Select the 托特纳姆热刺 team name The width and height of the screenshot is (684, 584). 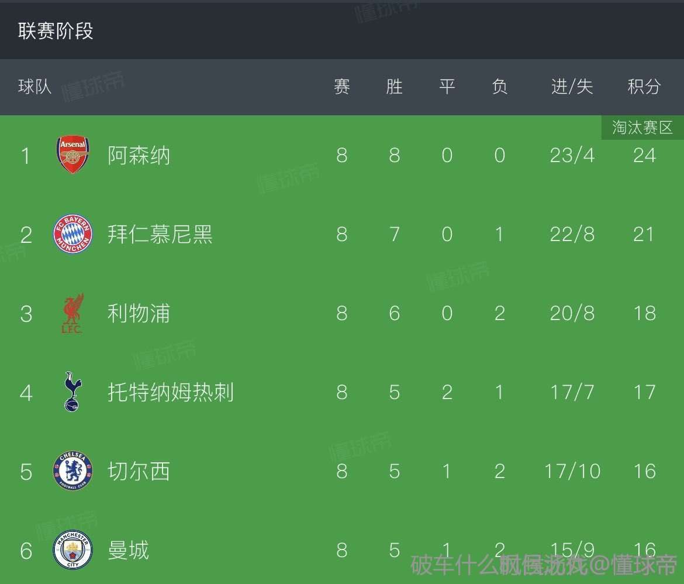171,392
